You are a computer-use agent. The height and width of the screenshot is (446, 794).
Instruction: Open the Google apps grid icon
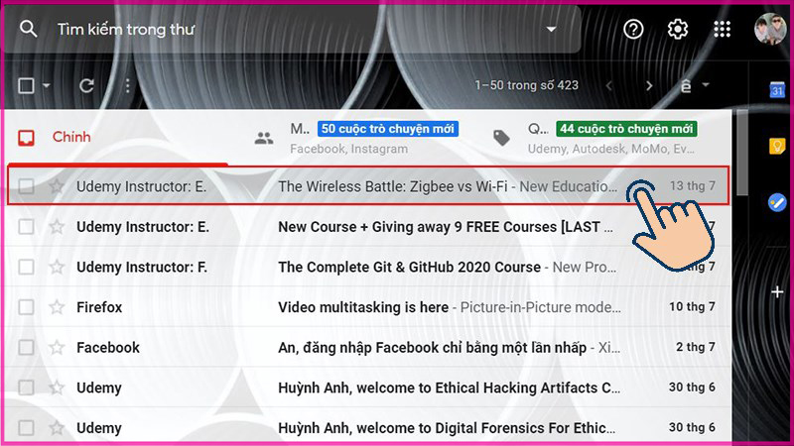pyautogui.click(x=723, y=29)
